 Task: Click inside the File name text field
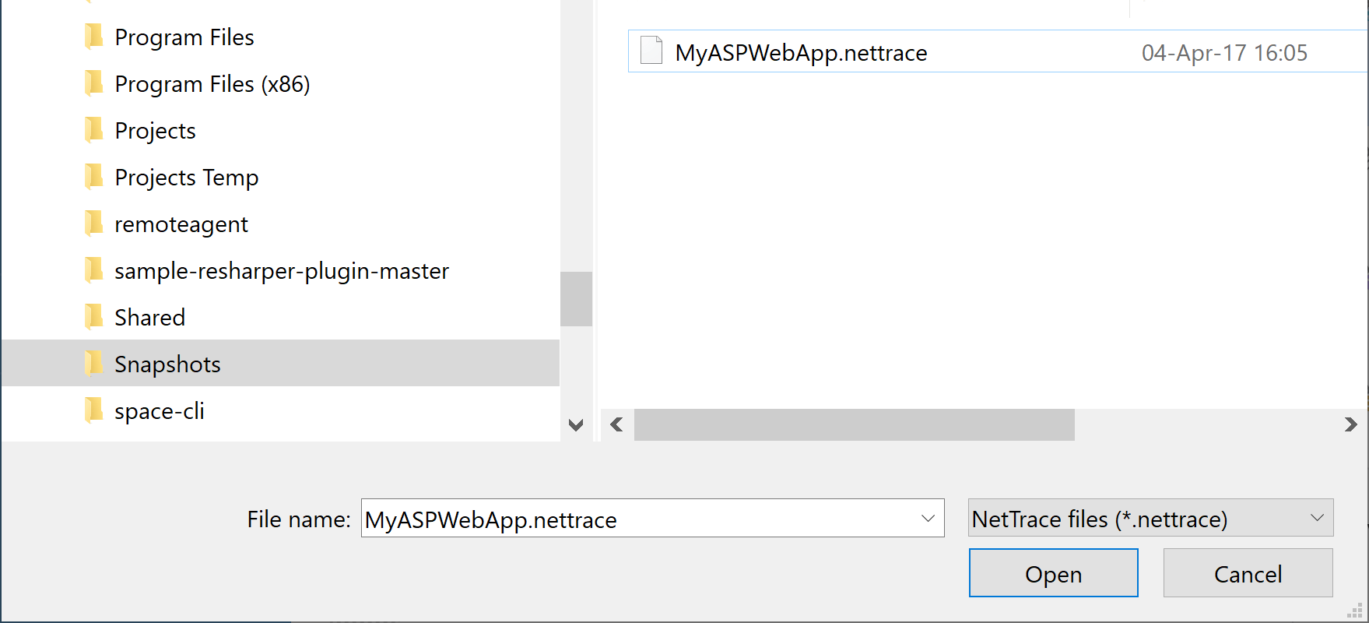click(638, 519)
